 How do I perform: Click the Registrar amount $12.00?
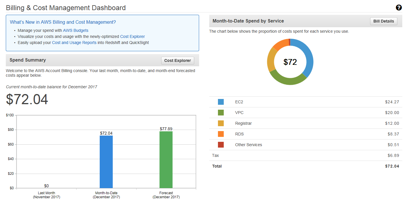click(392, 123)
